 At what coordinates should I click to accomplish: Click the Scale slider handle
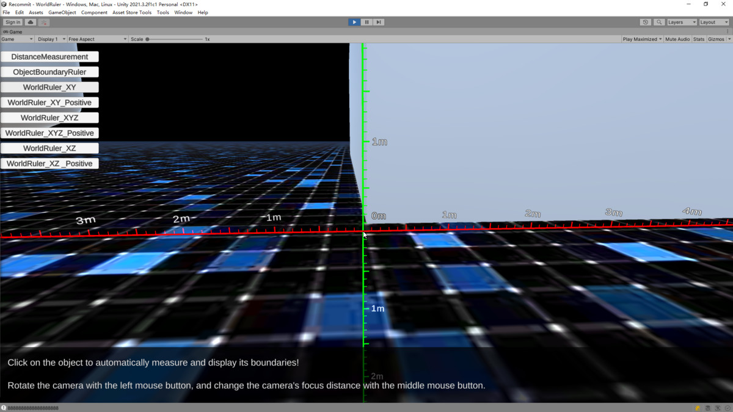click(148, 39)
